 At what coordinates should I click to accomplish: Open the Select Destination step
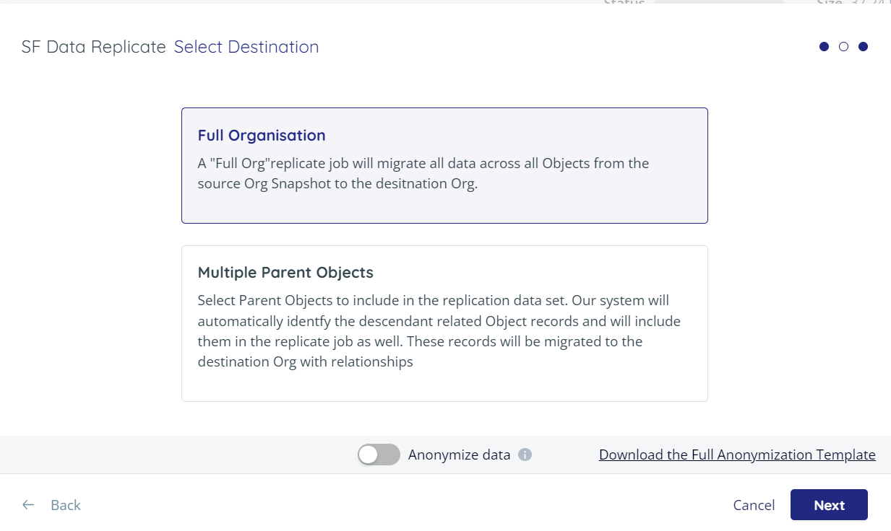coord(246,47)
